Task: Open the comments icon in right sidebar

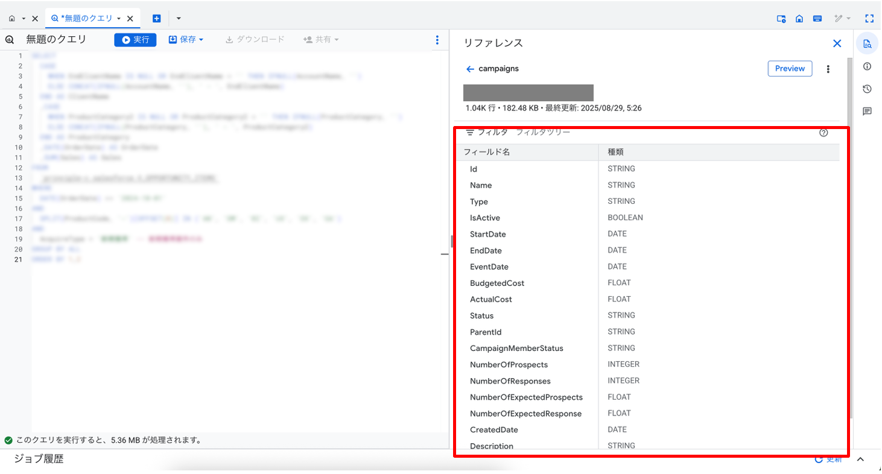Action: click(867, 112)
